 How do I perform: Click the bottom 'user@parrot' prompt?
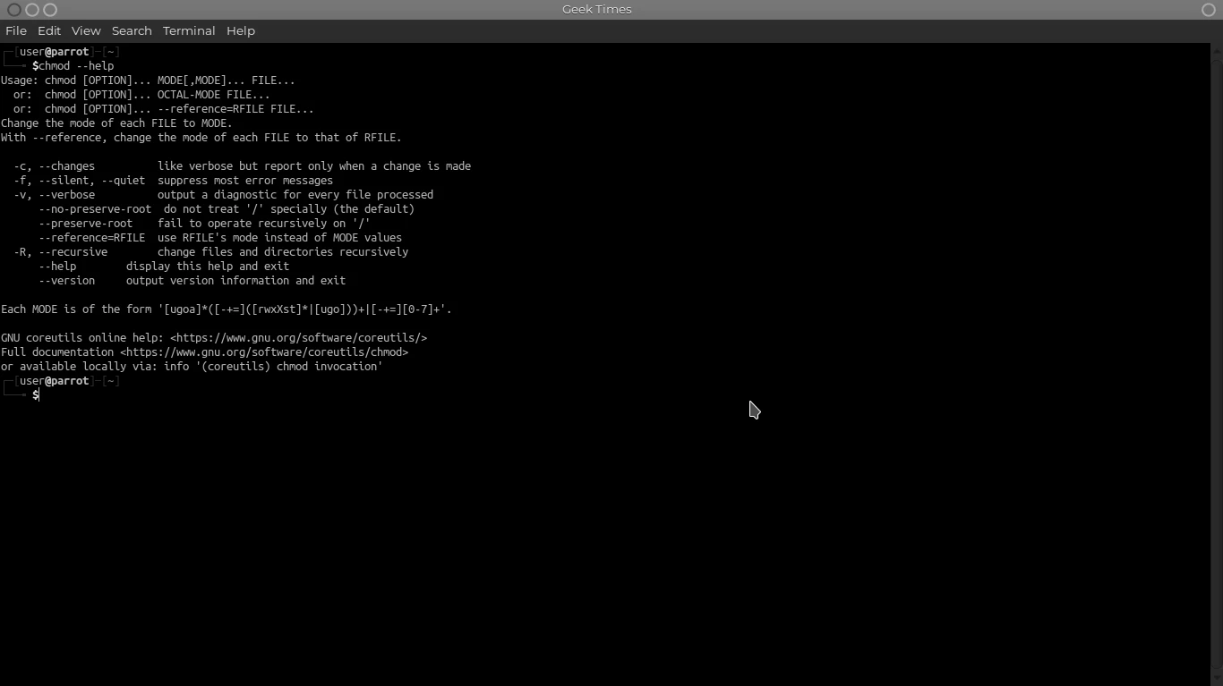[55, 381]
